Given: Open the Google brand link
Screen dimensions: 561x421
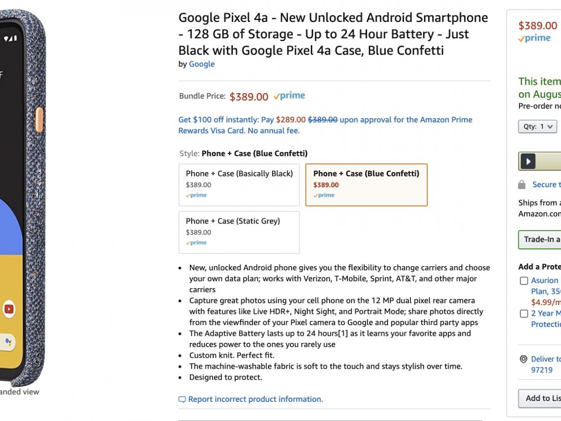Looking at the screenshot, I should [201, 64].
